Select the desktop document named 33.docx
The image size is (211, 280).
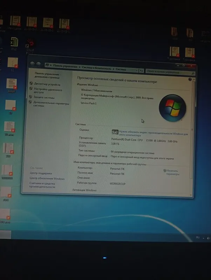point(9,129)
